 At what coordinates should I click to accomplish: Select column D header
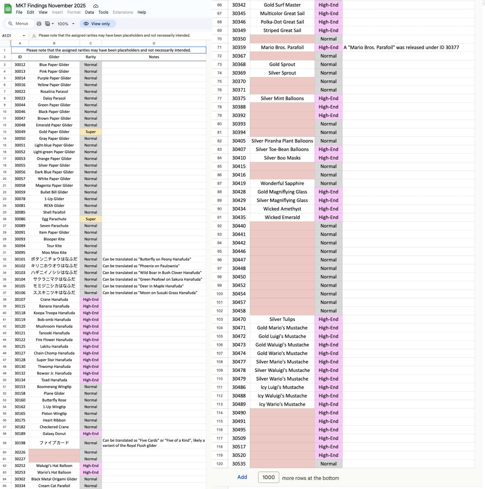pyautogui.click(x=154, y=43)
